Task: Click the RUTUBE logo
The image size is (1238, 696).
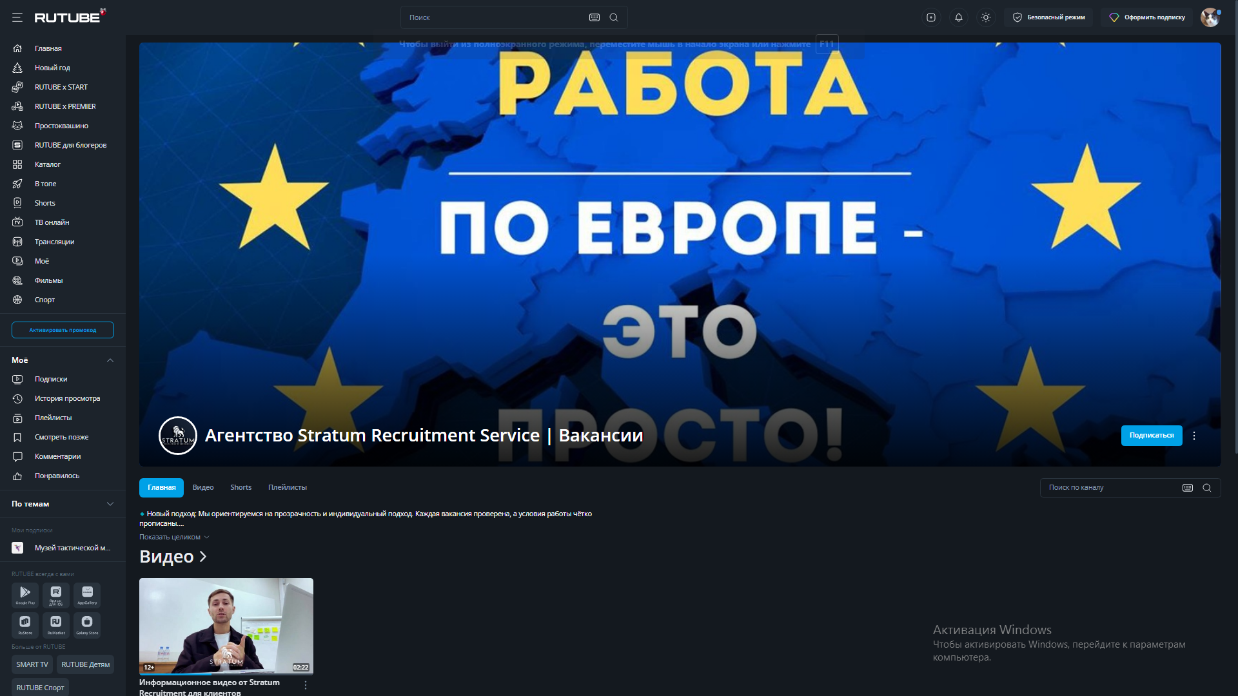Action: [70, 17]
